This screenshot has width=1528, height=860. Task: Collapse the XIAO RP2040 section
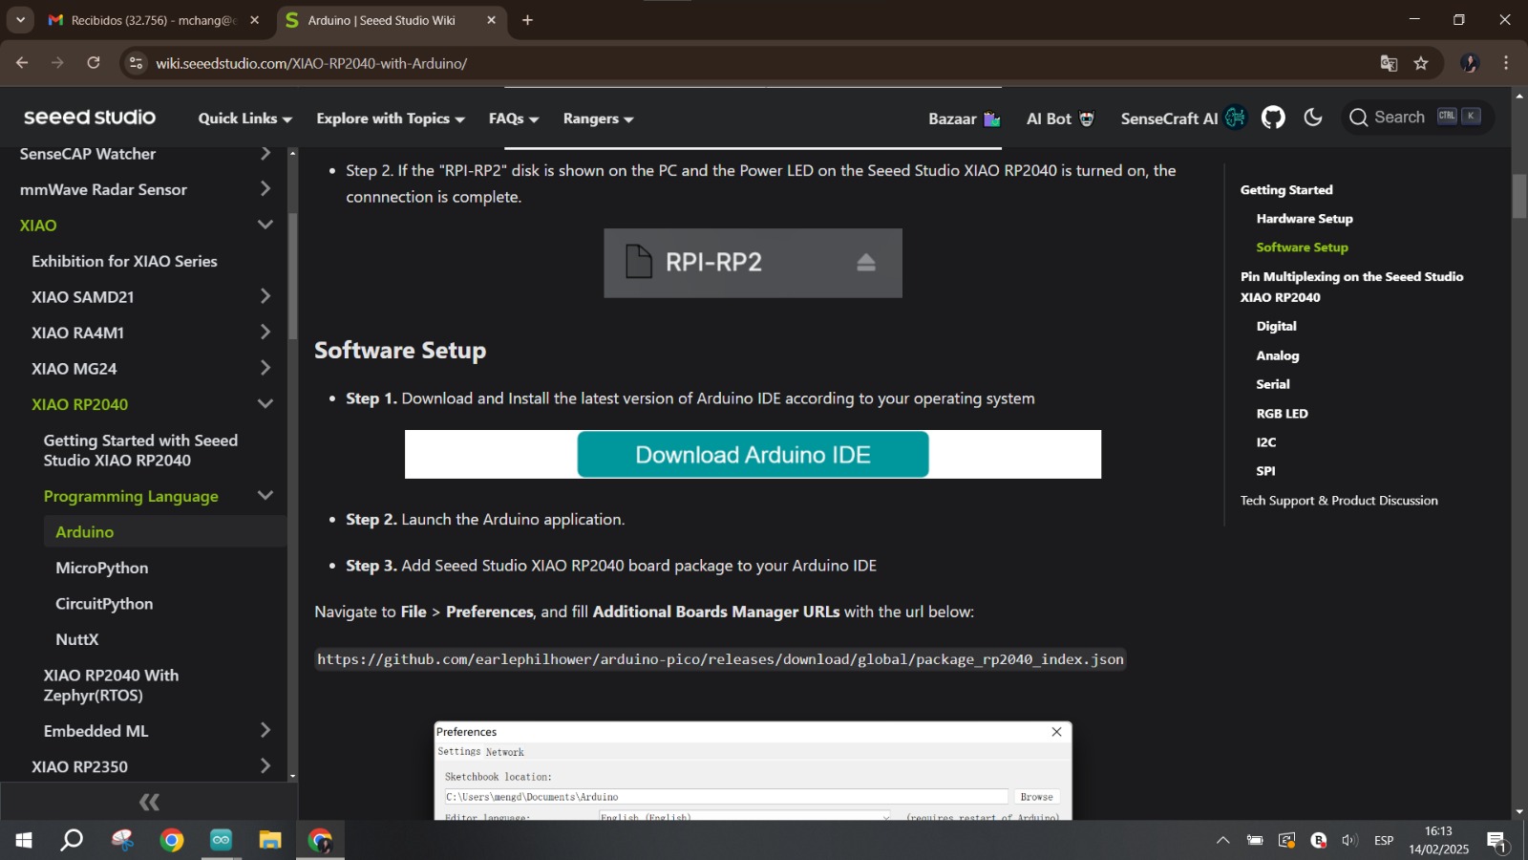(265, 404)
